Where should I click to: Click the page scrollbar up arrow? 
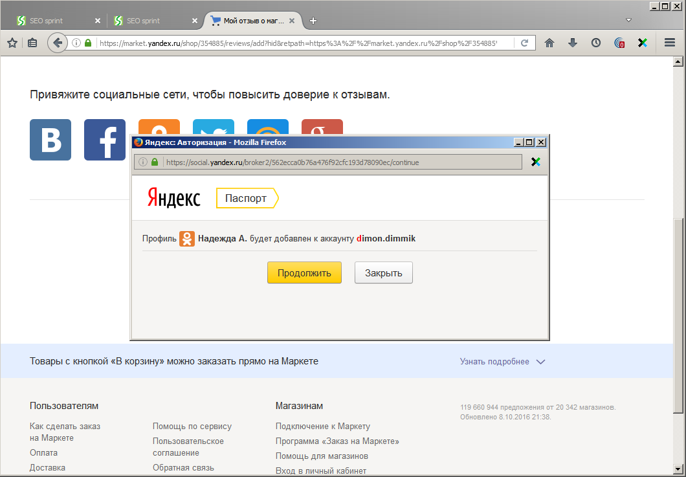point(678,61)
